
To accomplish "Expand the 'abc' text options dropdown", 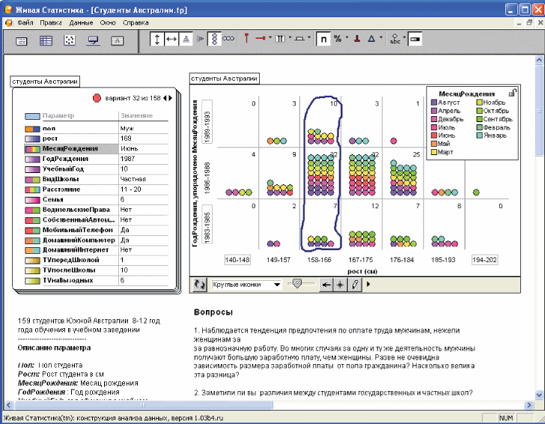I will [x=404, y=38].
